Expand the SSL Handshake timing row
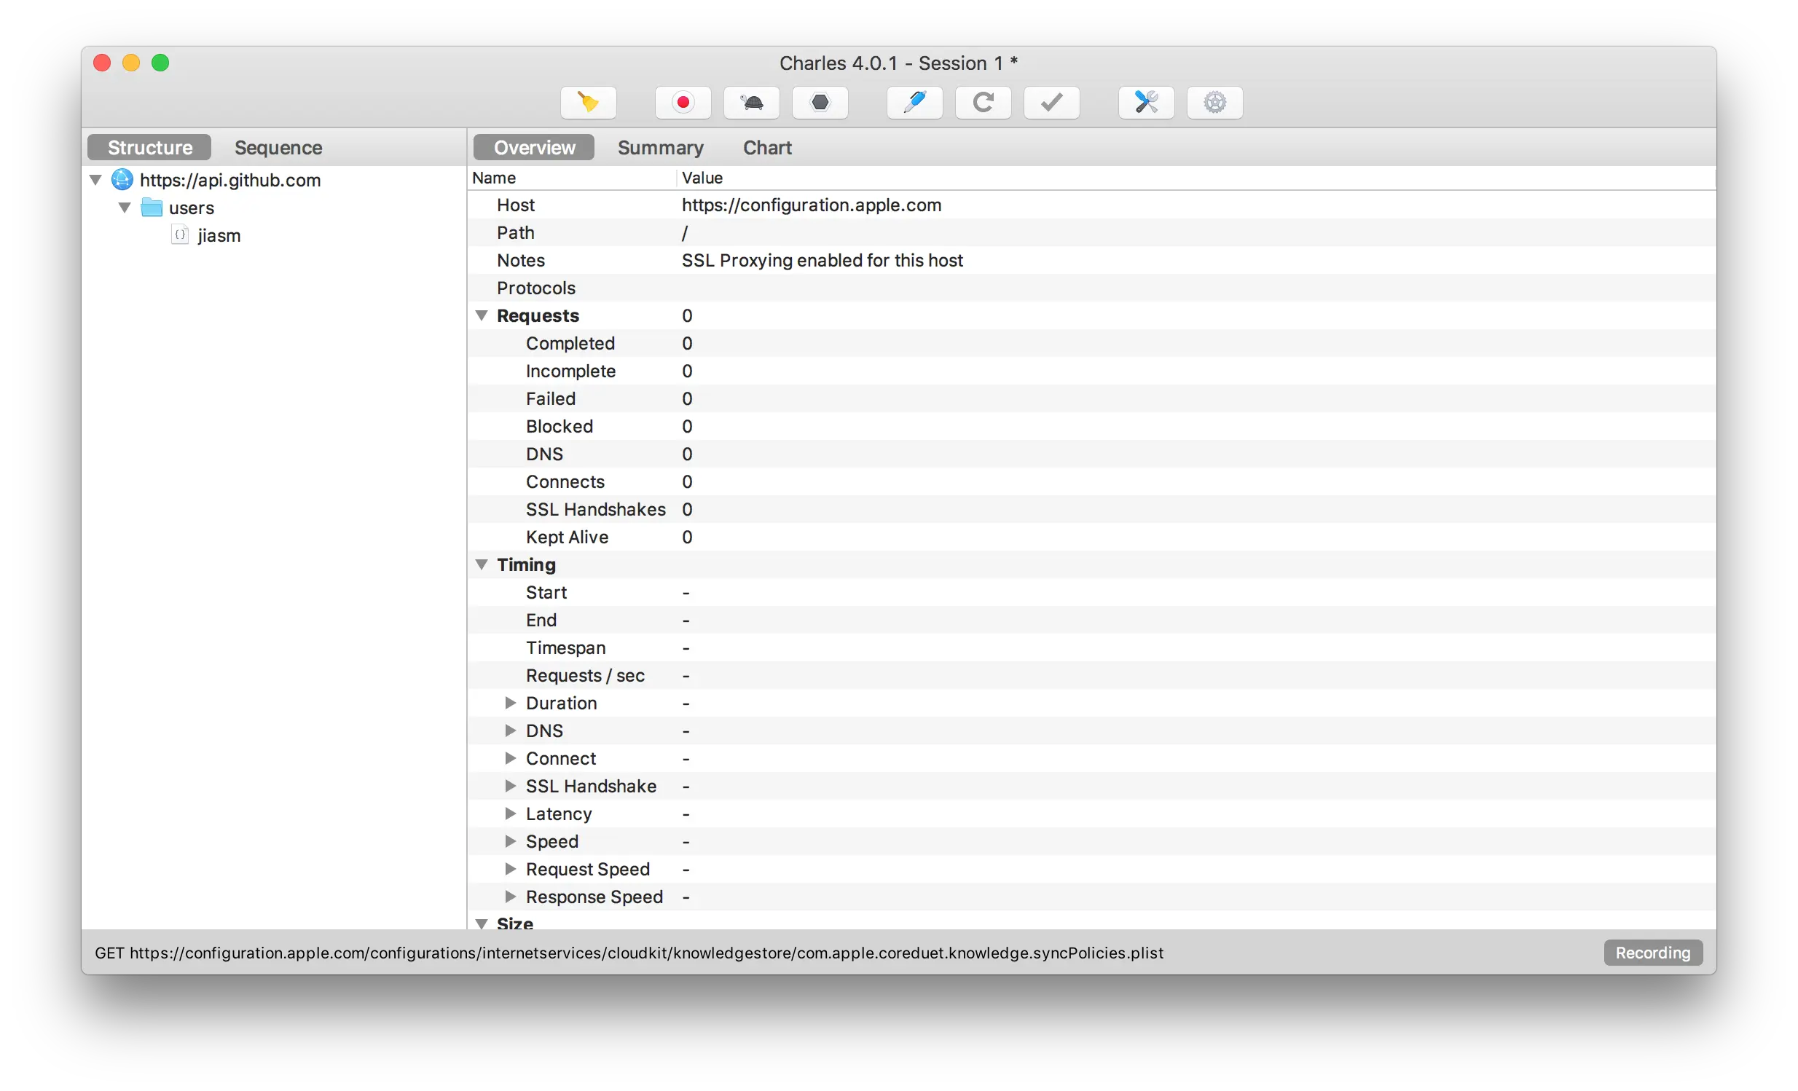The image size is (1798, 1091). tap(510, 786)
